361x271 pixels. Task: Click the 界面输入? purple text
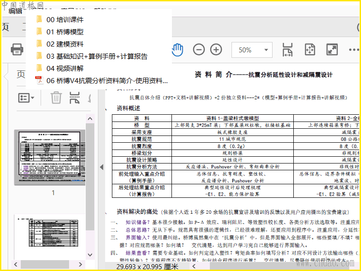[138, 238]
